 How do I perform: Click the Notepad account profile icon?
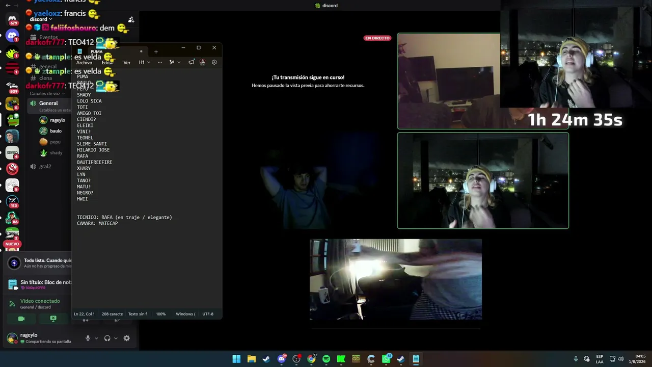click(x=202, y=62)
